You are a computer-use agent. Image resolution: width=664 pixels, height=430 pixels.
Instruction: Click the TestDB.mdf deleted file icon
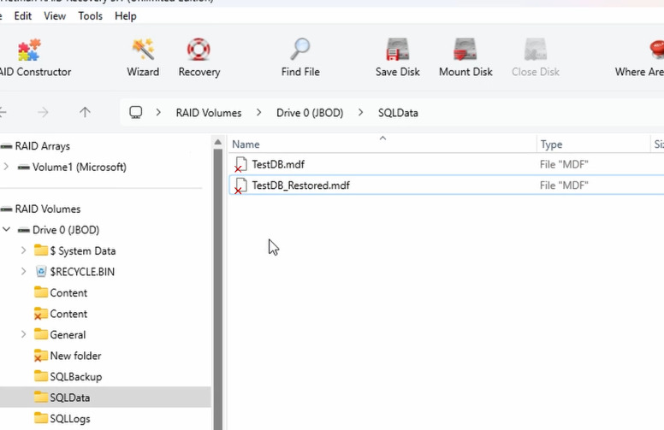coord(240,164)
